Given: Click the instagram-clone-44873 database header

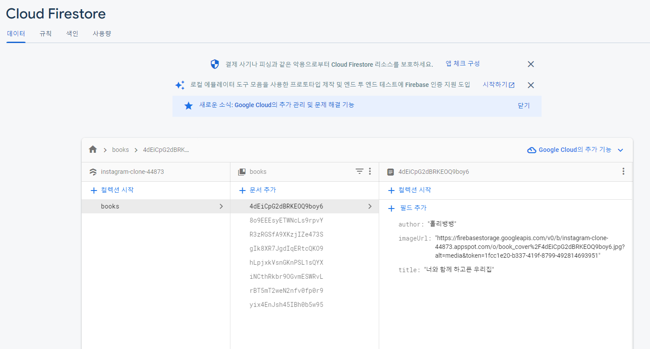Looking at the screenshot, I should (x=133, y=172).
